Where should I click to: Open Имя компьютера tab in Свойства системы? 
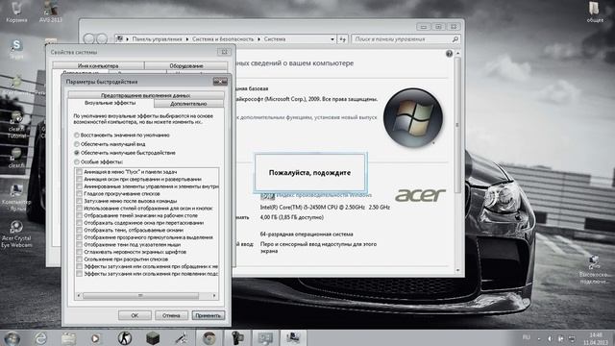tap(98, 65)
